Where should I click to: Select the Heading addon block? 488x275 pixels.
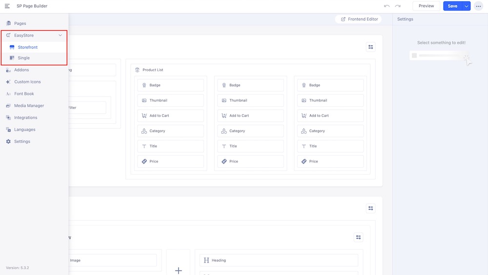pos(219,260)
